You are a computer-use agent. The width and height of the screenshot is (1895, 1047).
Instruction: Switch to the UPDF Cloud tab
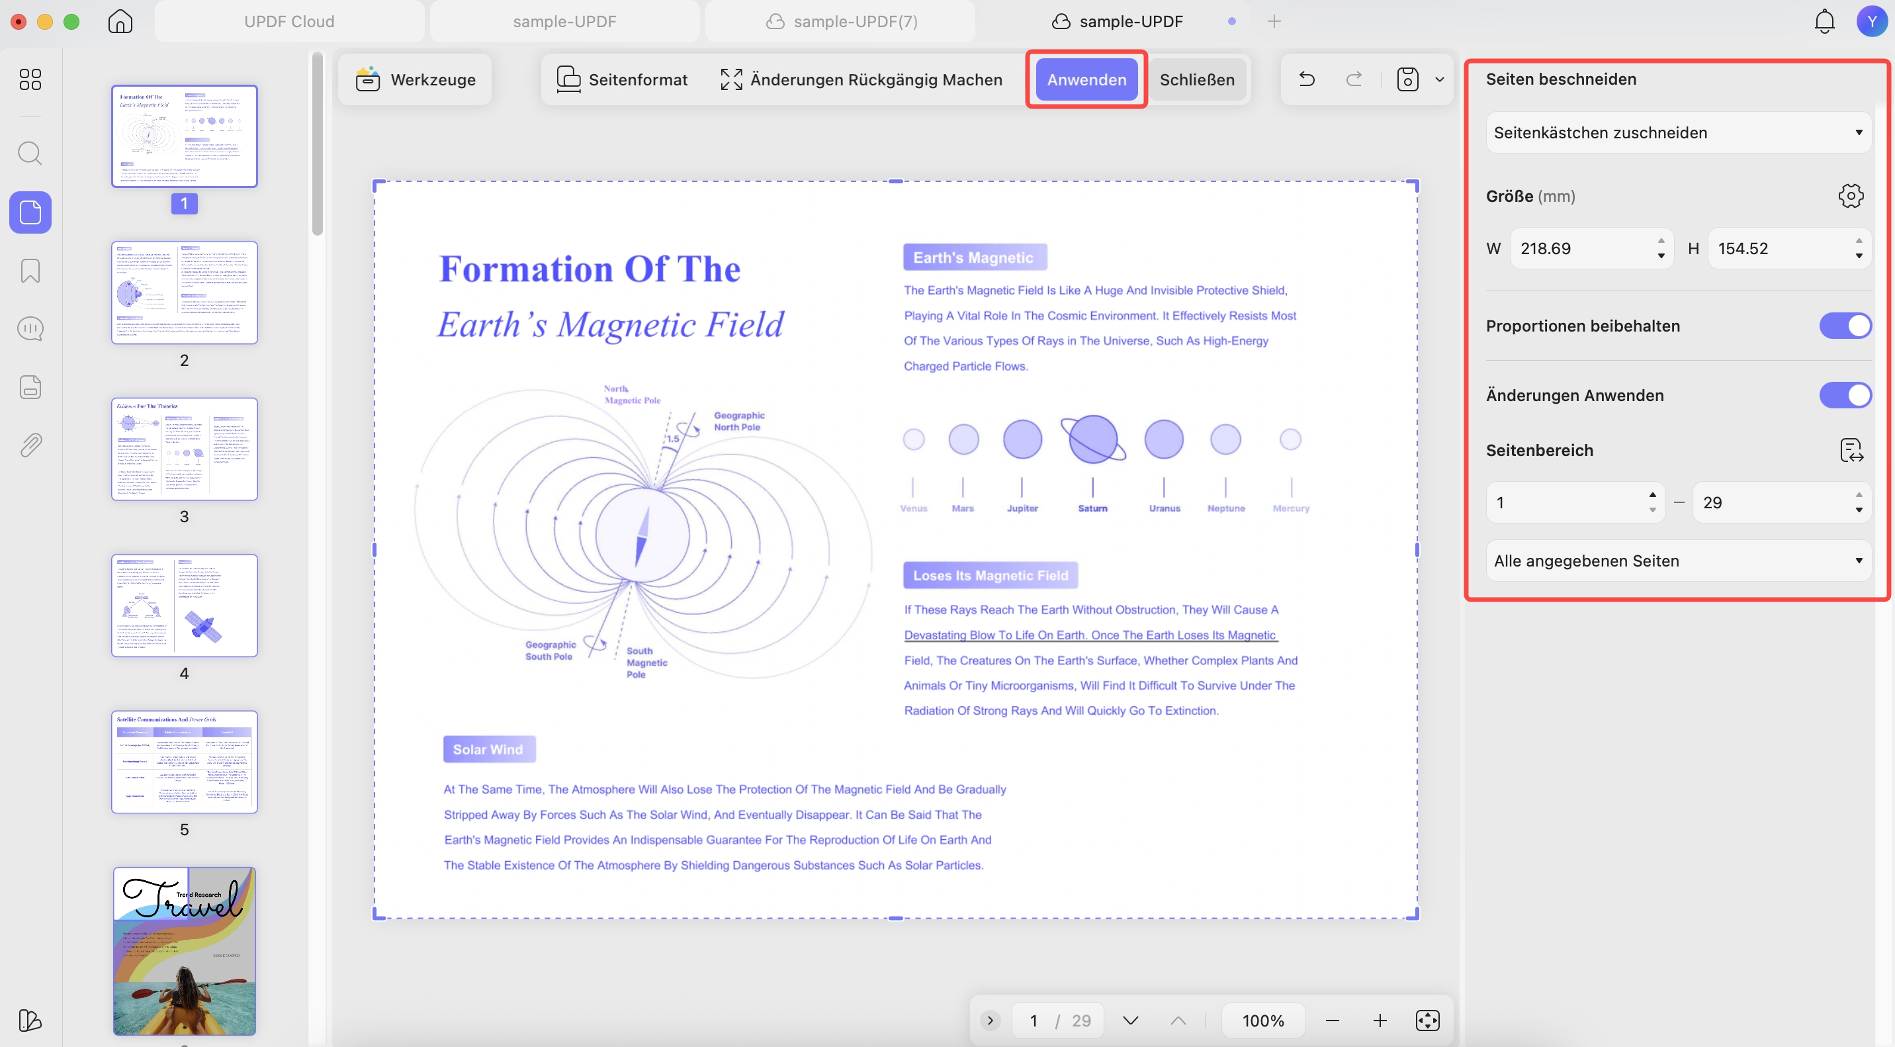click(x=289, y=21)
